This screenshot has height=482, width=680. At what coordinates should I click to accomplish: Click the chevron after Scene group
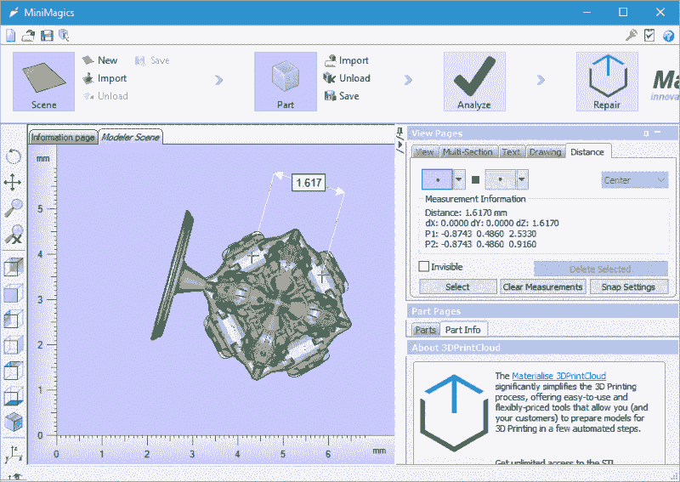click(218, 80)
